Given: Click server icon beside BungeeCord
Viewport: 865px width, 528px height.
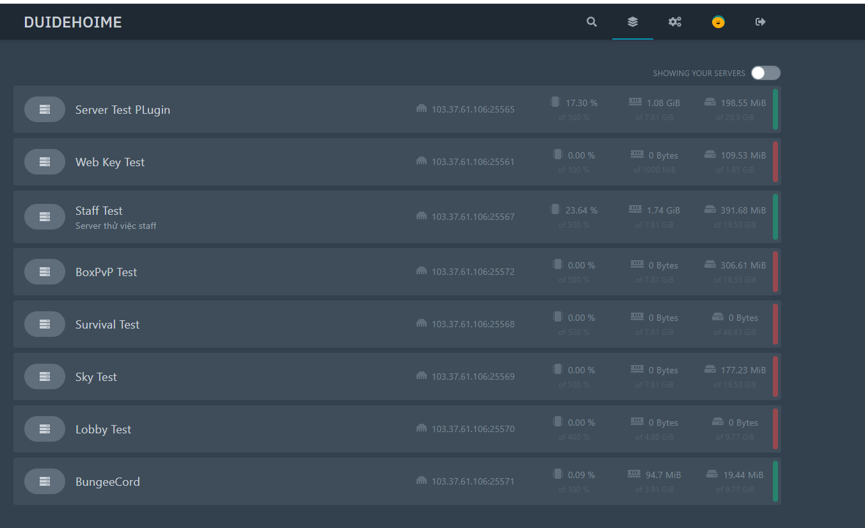Looking at the screenshot, I should click(x=45, y=481).
